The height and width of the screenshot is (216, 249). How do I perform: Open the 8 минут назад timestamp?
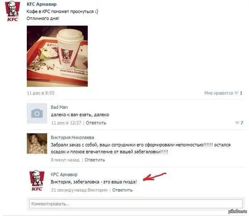click(65, 160)
